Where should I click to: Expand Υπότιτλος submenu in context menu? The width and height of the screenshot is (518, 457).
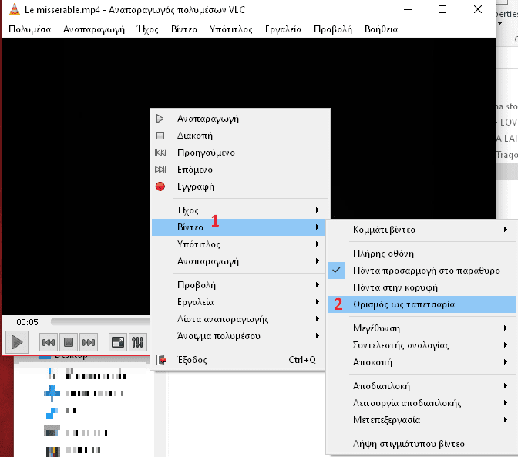tap(238, 244)
